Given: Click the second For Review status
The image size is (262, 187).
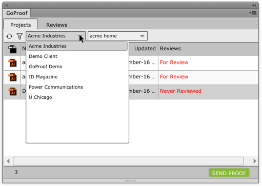Looking at the screenshot, I should 174,77.
